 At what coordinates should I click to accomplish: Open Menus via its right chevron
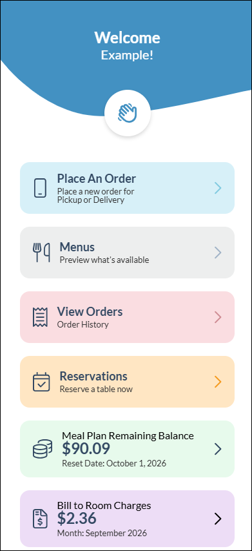pos(218,253)
